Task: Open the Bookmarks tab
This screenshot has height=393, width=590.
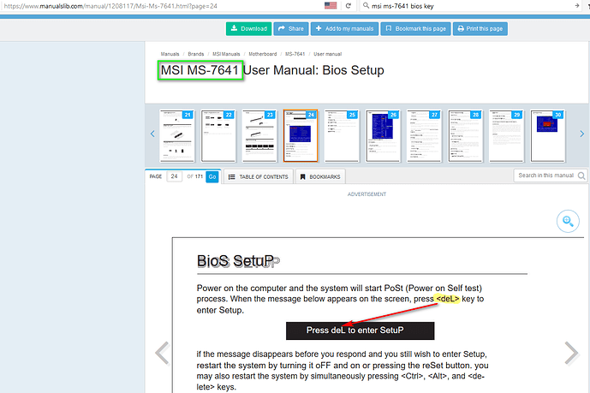Action: pyautogui.click(x=320, y=176)
